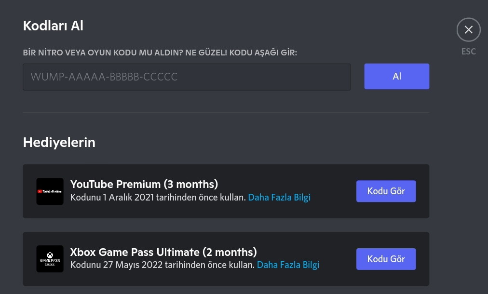Viewport: 488px width, 294px height.
Task: Click the Kodları Al heading
Action: (53, 26)
